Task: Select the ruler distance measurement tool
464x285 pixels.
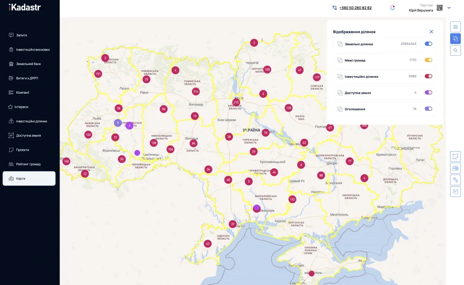Action: (455, 180)
